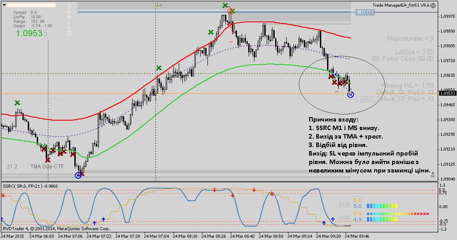The height and width of the screenshot is (240, 457).
Task: Click the Floating P/L = -1.59 label
Action: [407, 85]
